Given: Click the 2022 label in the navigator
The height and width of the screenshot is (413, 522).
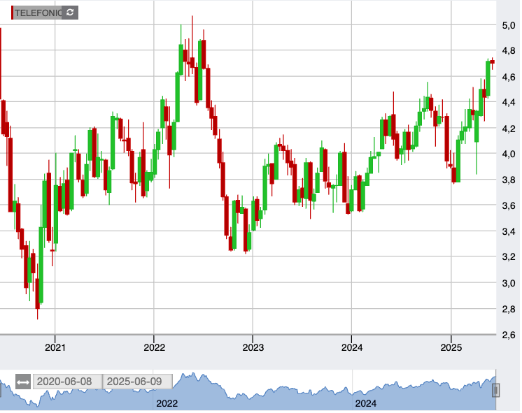Looking at the screenshot, I should click(167, 404).
